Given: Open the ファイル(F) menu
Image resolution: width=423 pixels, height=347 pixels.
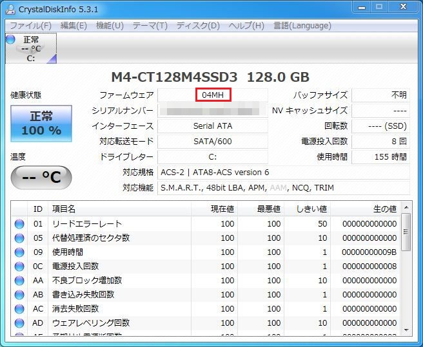Looking at the screenshot, I should 30,26.
